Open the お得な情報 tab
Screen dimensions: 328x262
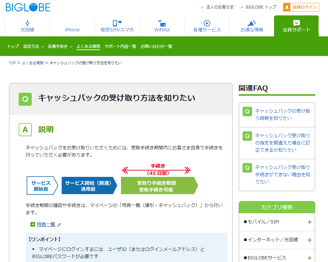pos(252,26)
